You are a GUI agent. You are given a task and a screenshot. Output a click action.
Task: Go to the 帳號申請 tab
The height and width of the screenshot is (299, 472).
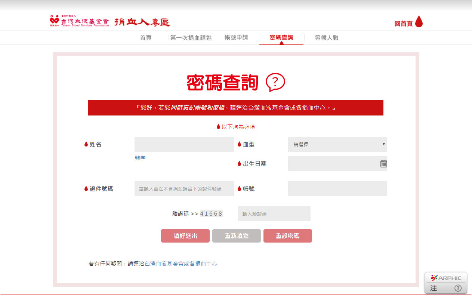click(236, 38)
